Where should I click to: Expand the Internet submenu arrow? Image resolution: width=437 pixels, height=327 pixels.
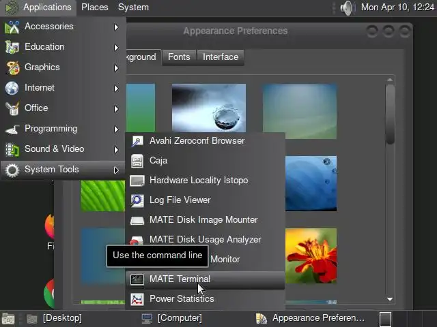pos(116,89)
